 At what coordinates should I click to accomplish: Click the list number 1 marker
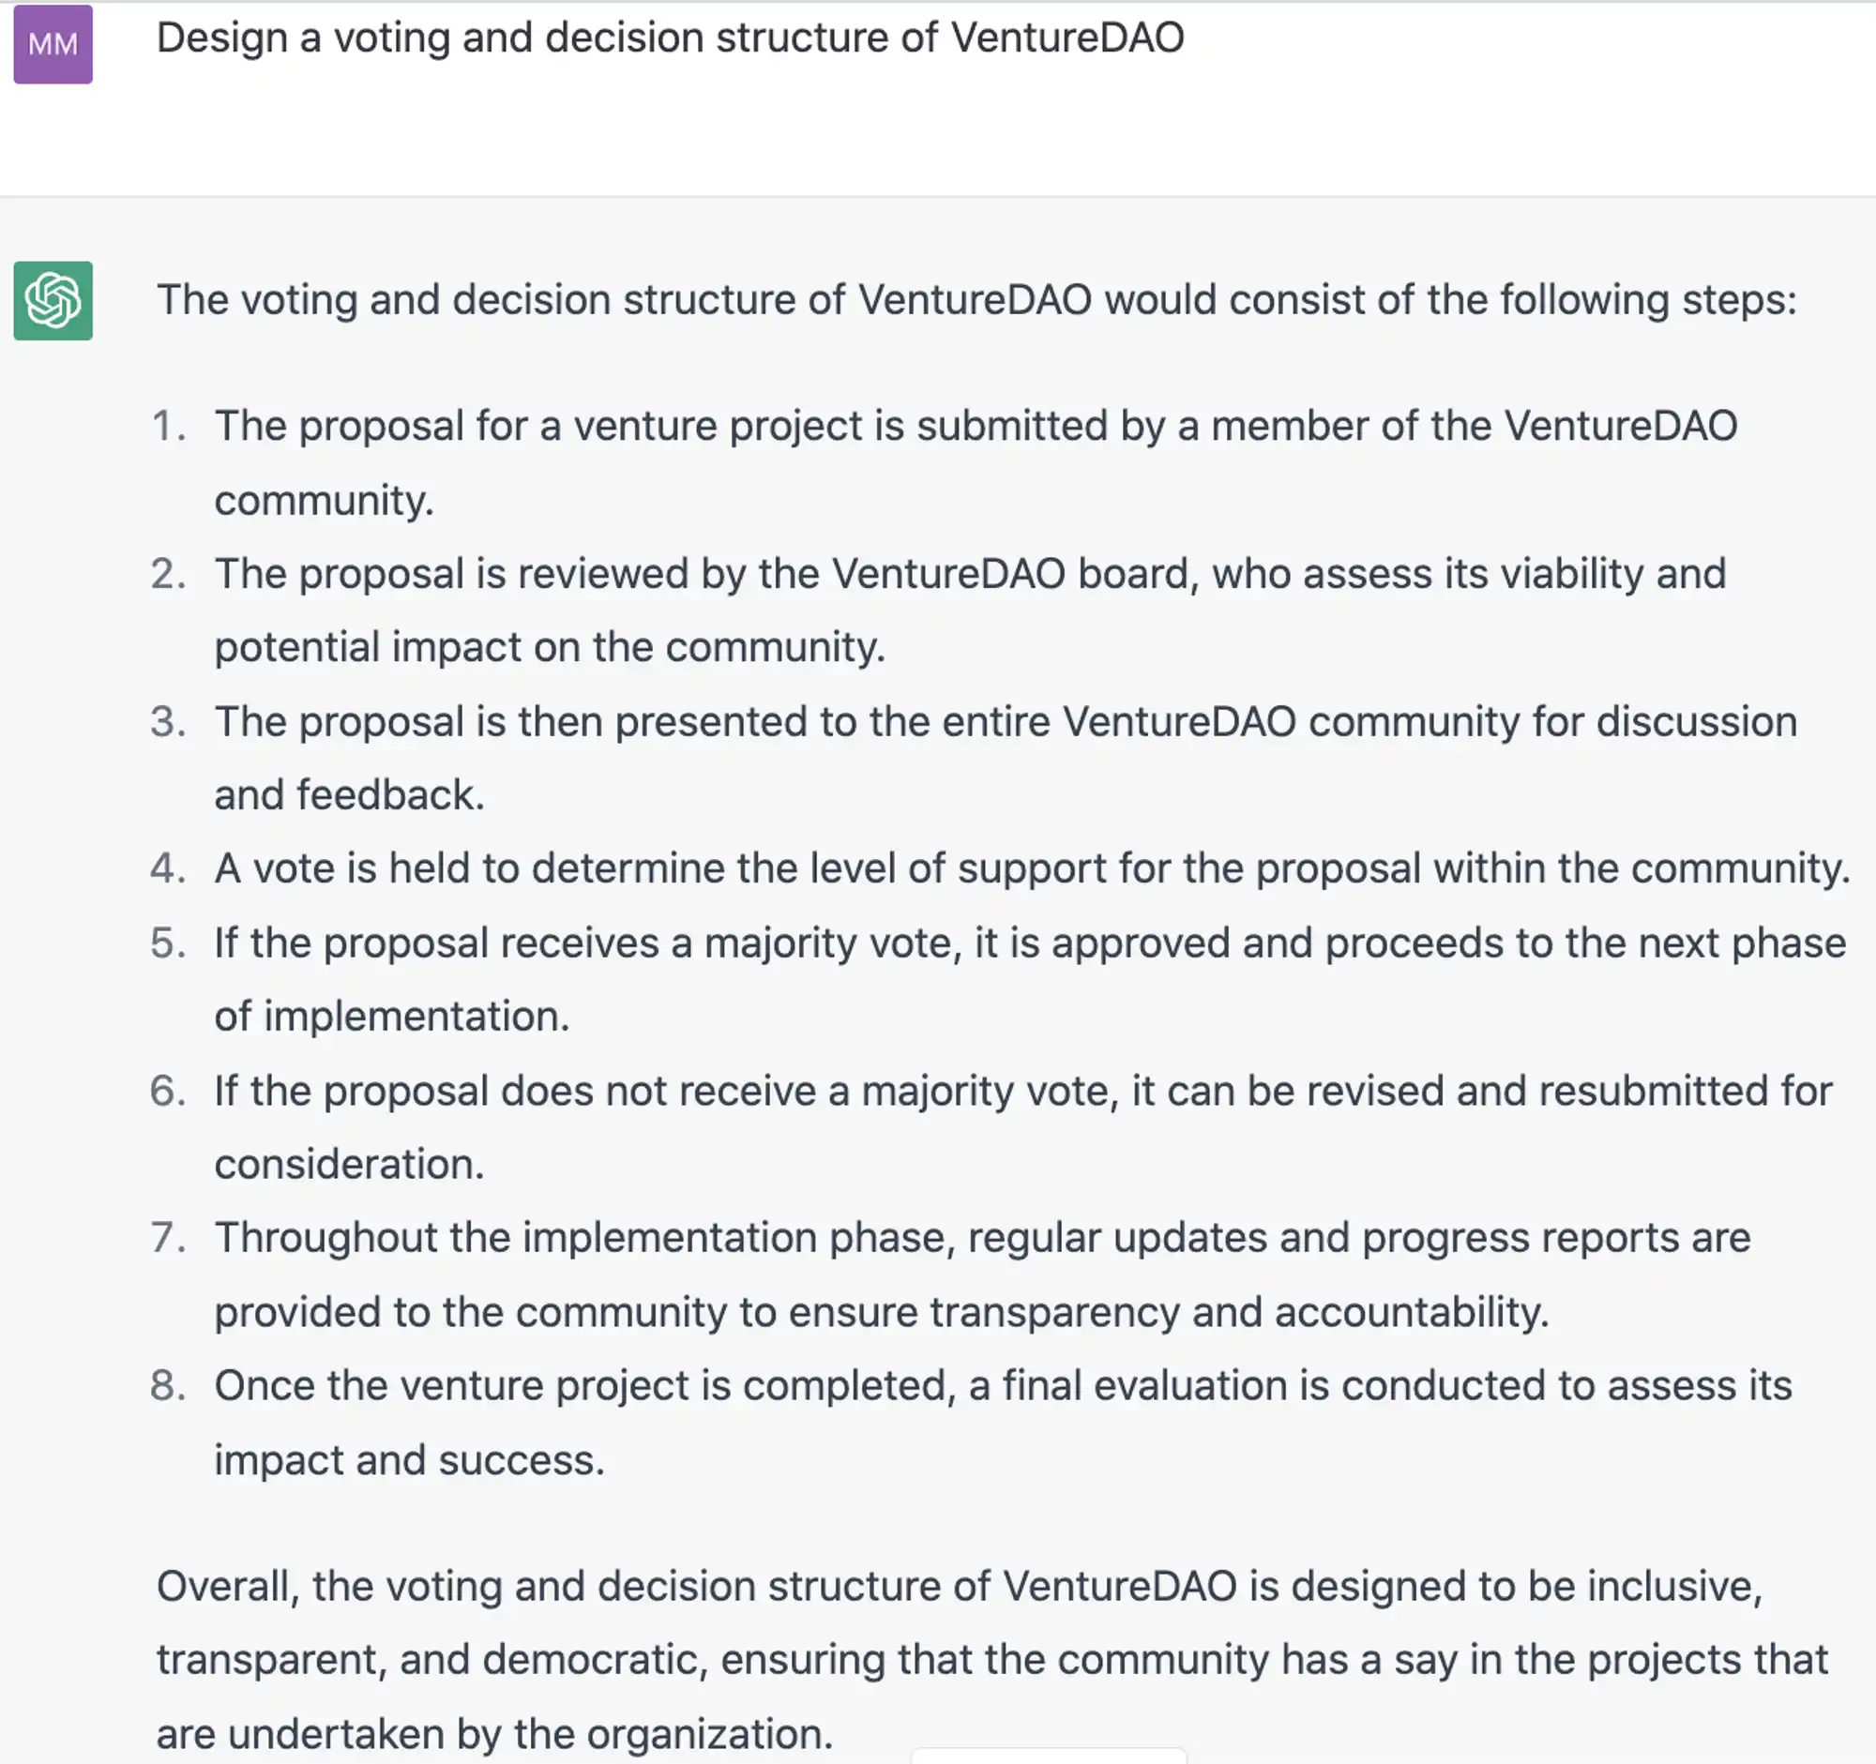[x=169, y=426]
